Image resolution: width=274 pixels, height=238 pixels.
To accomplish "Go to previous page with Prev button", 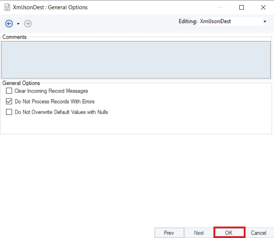I will pos(169,233).
